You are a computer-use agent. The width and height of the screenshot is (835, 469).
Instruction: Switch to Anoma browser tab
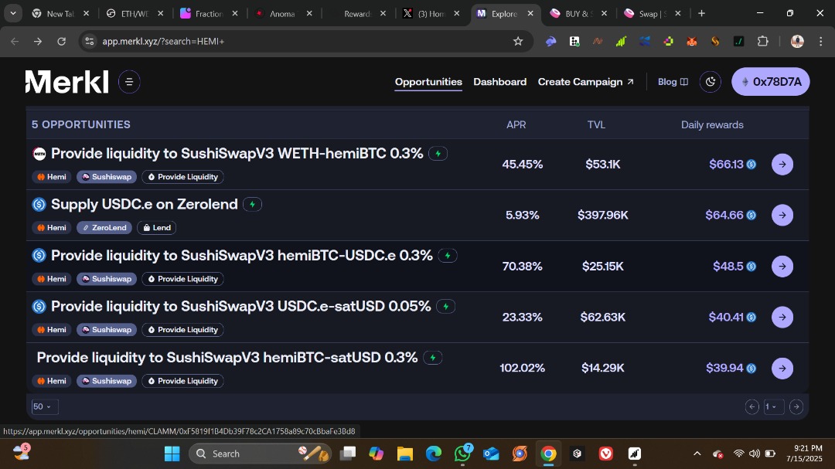tap(283, 14)
